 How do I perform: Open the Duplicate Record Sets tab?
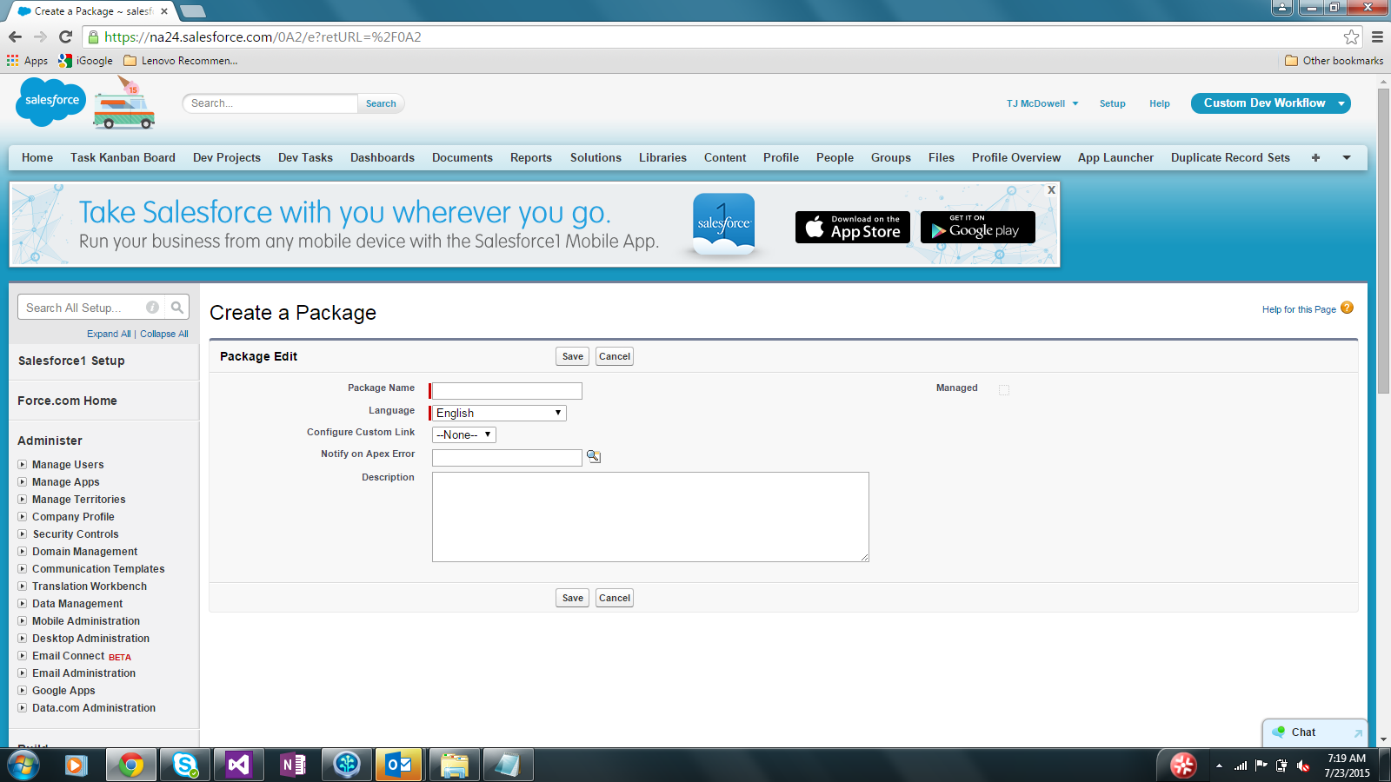(x=1230, y=157)
